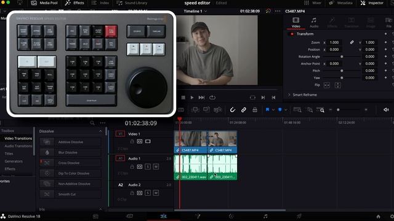Switch to the Image inspector tab
394x221 pixels.
click(371, 23)
